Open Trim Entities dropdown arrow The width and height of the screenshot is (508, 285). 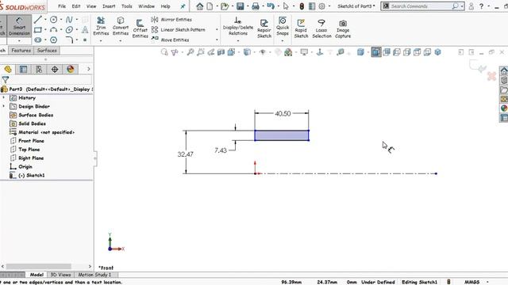[x=101, y=40]
